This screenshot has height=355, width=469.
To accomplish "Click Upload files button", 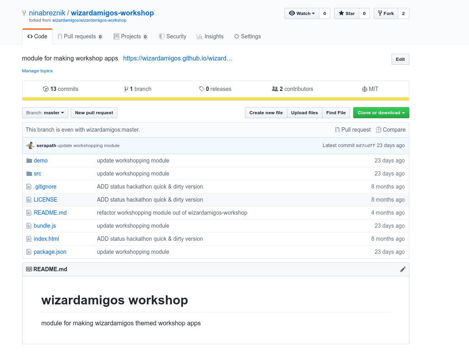I will 305,113.
